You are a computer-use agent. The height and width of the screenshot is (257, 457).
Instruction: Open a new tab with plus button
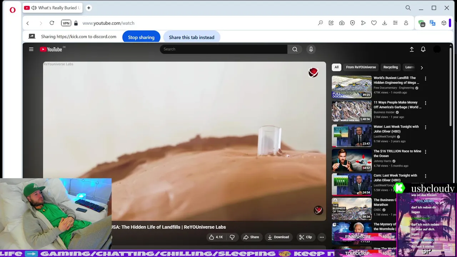point(89,8)
